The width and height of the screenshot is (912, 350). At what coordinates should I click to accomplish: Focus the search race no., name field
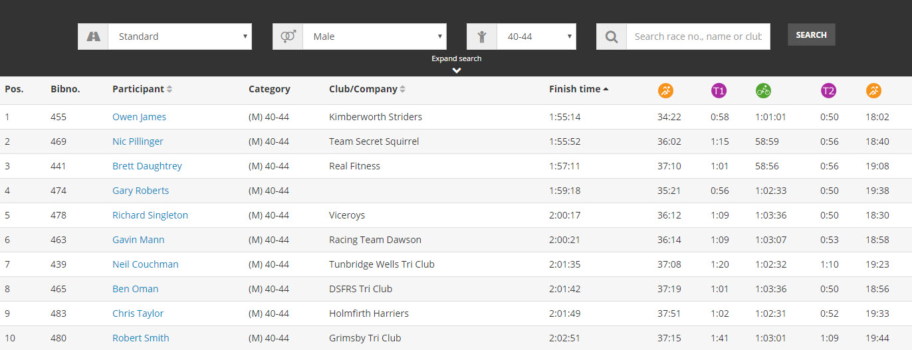[698, 37]
